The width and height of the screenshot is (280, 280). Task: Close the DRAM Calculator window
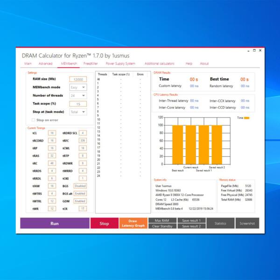point(260,50)
